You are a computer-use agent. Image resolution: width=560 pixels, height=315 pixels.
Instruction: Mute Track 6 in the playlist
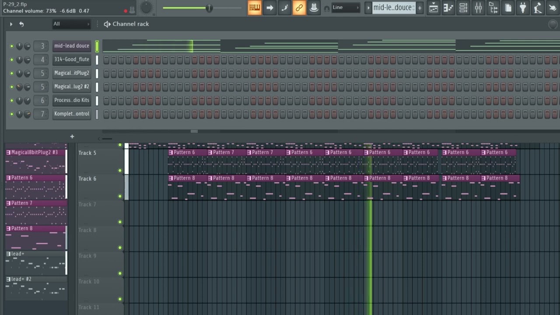(x=120, y=196)
